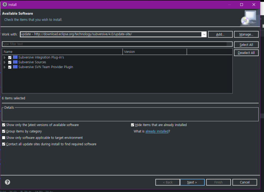This screenshot has width=264, height=192.
Task: Expand Subversive Integration Plug-in's tree node
Action: [x=5, y=57]
